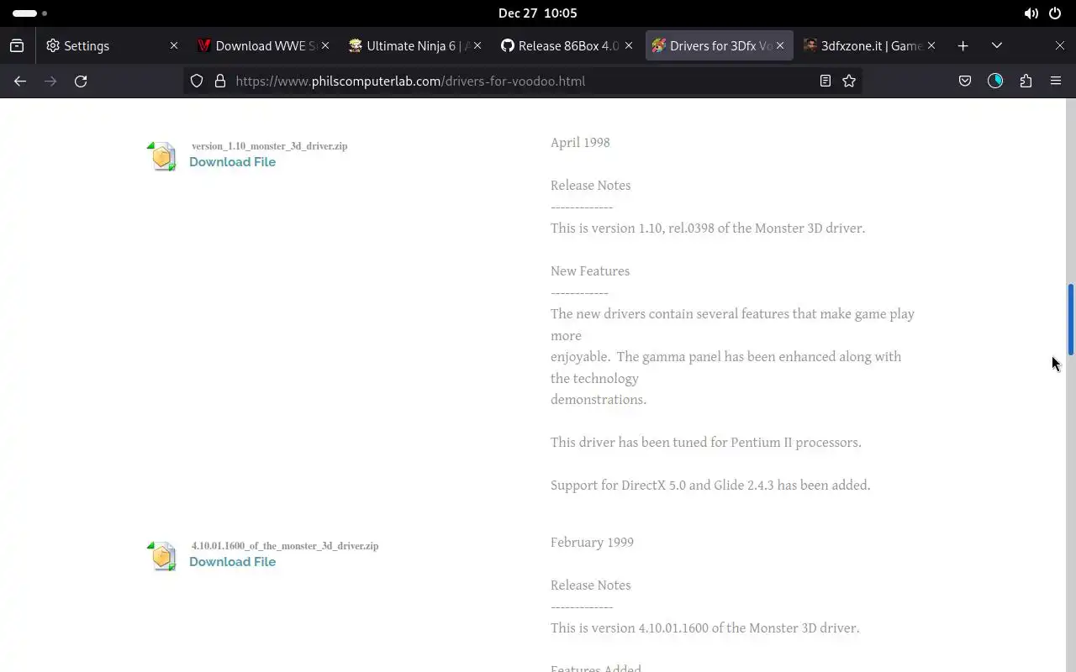Download File link for 4.10.01.1600 monster driver

tap(232, 562)
